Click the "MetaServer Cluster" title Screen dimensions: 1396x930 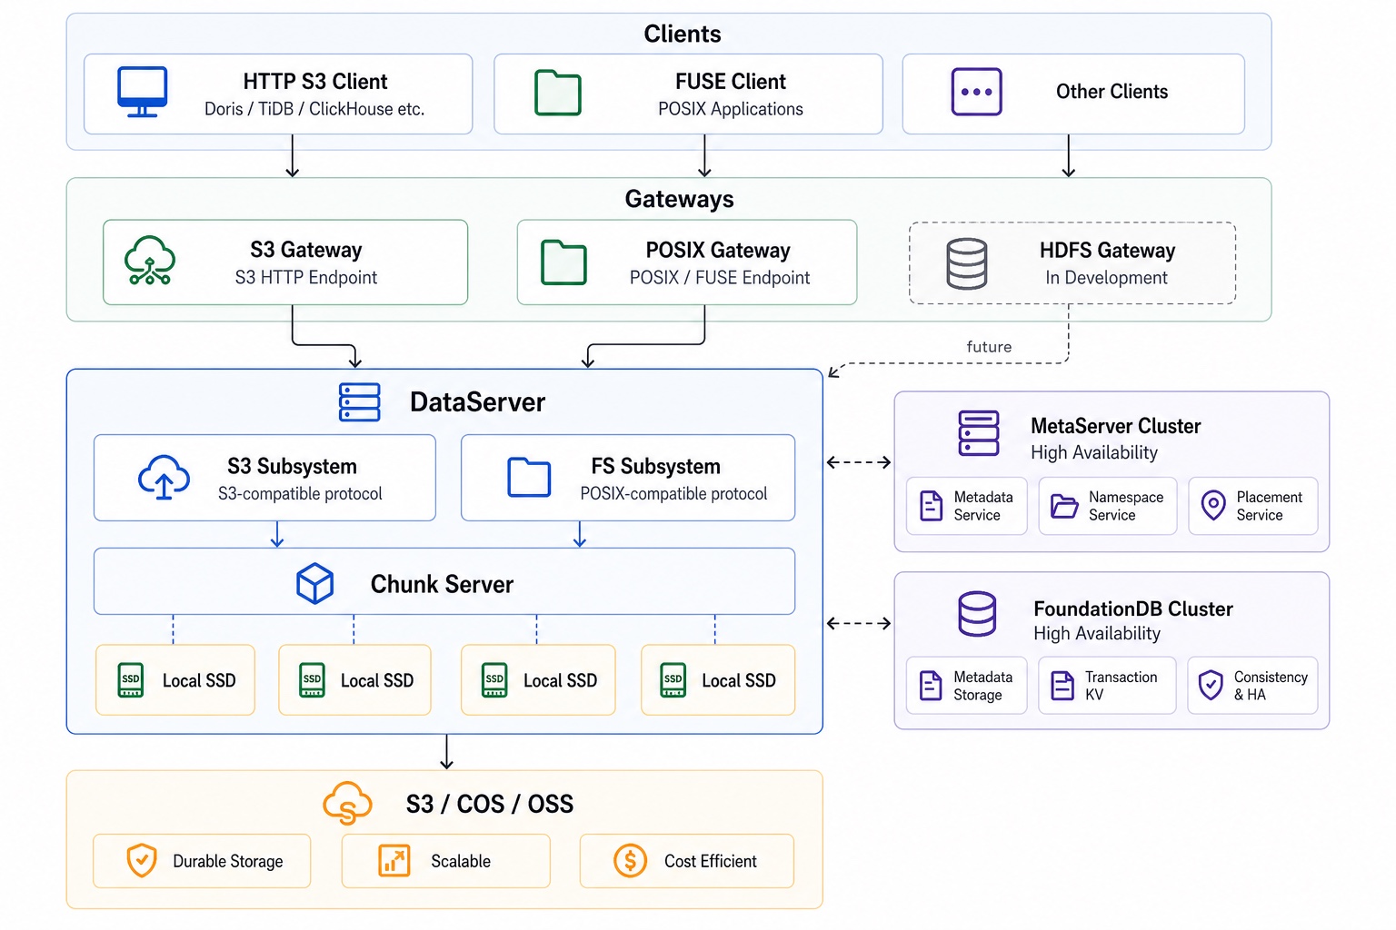click(x=1115, y=426)
